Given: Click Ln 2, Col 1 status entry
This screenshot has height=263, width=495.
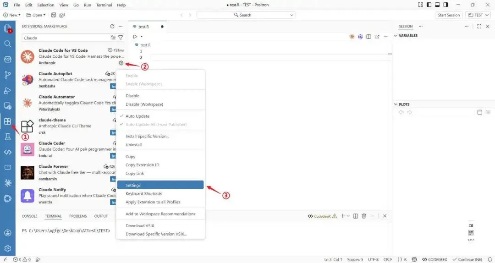Looking at the screenshot, I should [x=333, y=259].
